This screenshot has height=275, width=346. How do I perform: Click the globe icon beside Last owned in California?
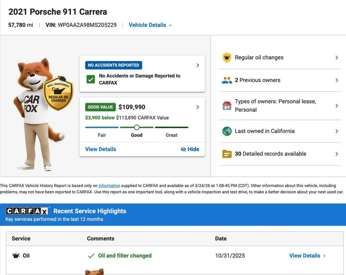coord(227,131)
